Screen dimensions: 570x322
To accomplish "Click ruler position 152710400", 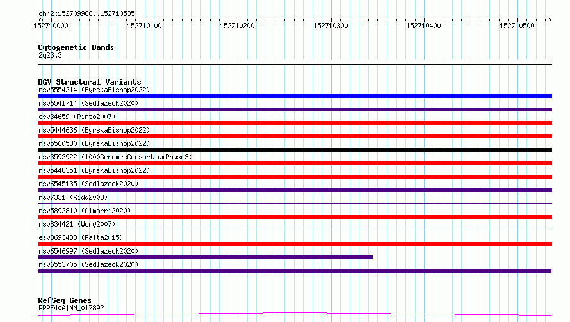I will (x=424, y=26).
